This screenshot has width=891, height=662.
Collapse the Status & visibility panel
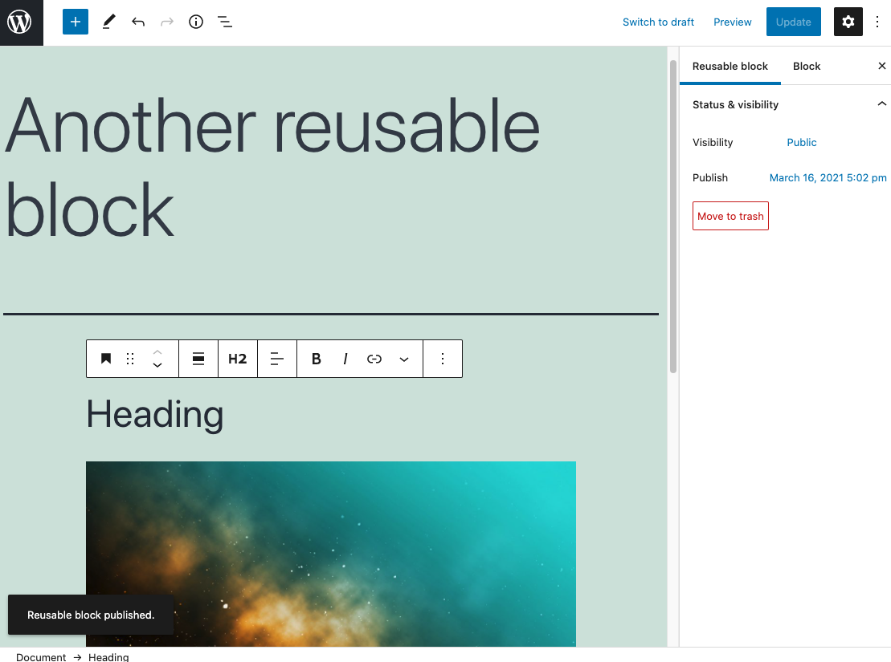tap(881, 104)
